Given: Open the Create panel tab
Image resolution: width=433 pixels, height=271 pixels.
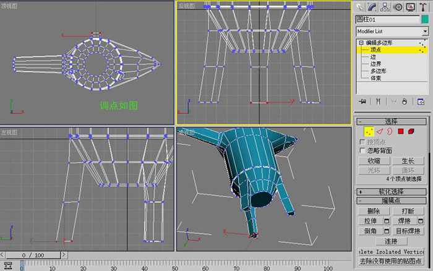Looking at the screenshot, I should pos(359,7).
